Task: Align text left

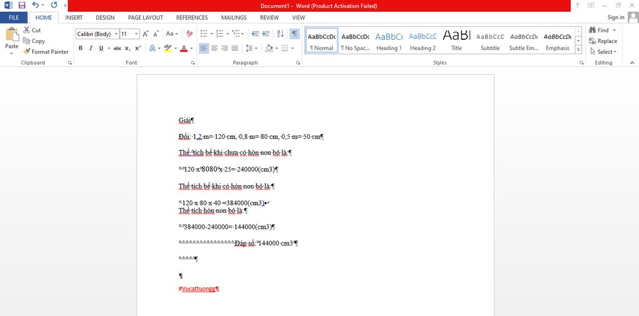Action: pos(204,48)
